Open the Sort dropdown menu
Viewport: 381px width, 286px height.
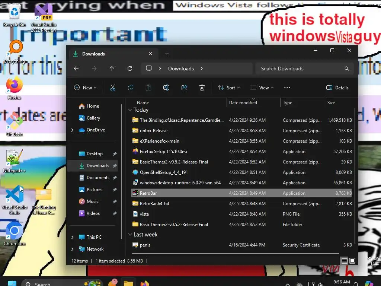229,88
